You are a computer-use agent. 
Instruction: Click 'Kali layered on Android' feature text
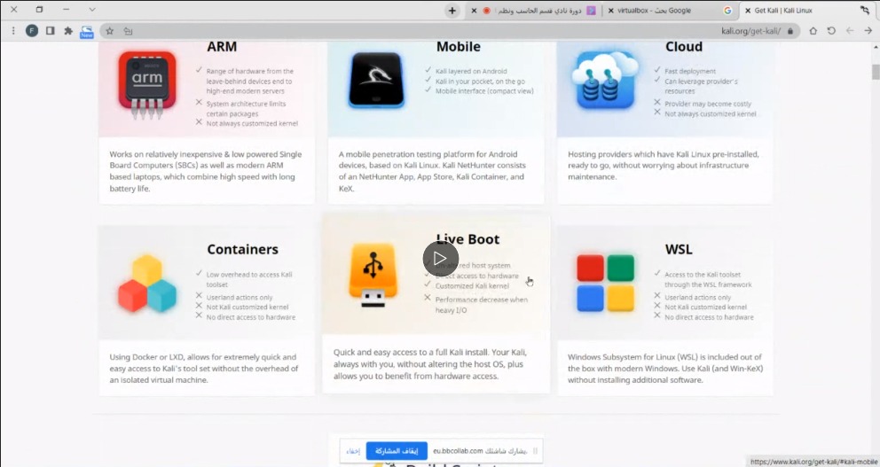point(471,71)
